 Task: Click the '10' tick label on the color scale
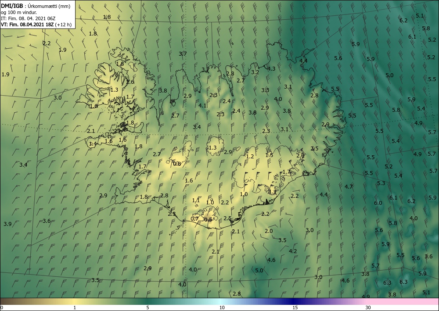click(x=222, y=307)
